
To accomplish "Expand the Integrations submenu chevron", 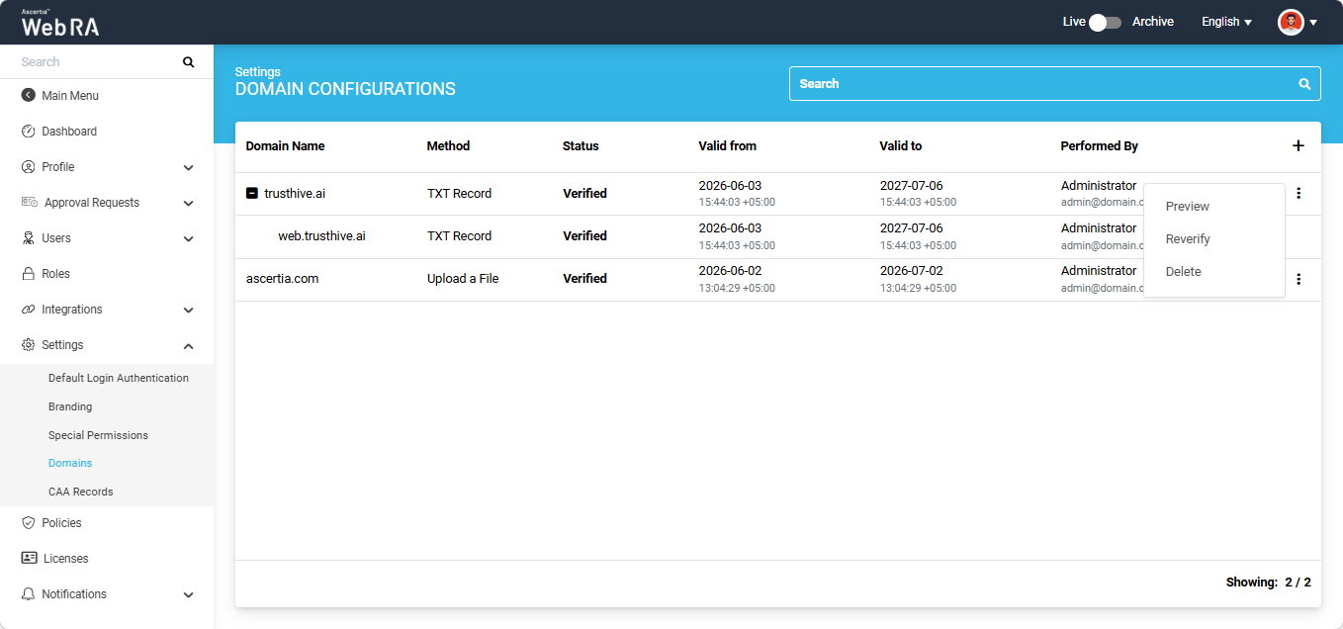I will 189,310.
